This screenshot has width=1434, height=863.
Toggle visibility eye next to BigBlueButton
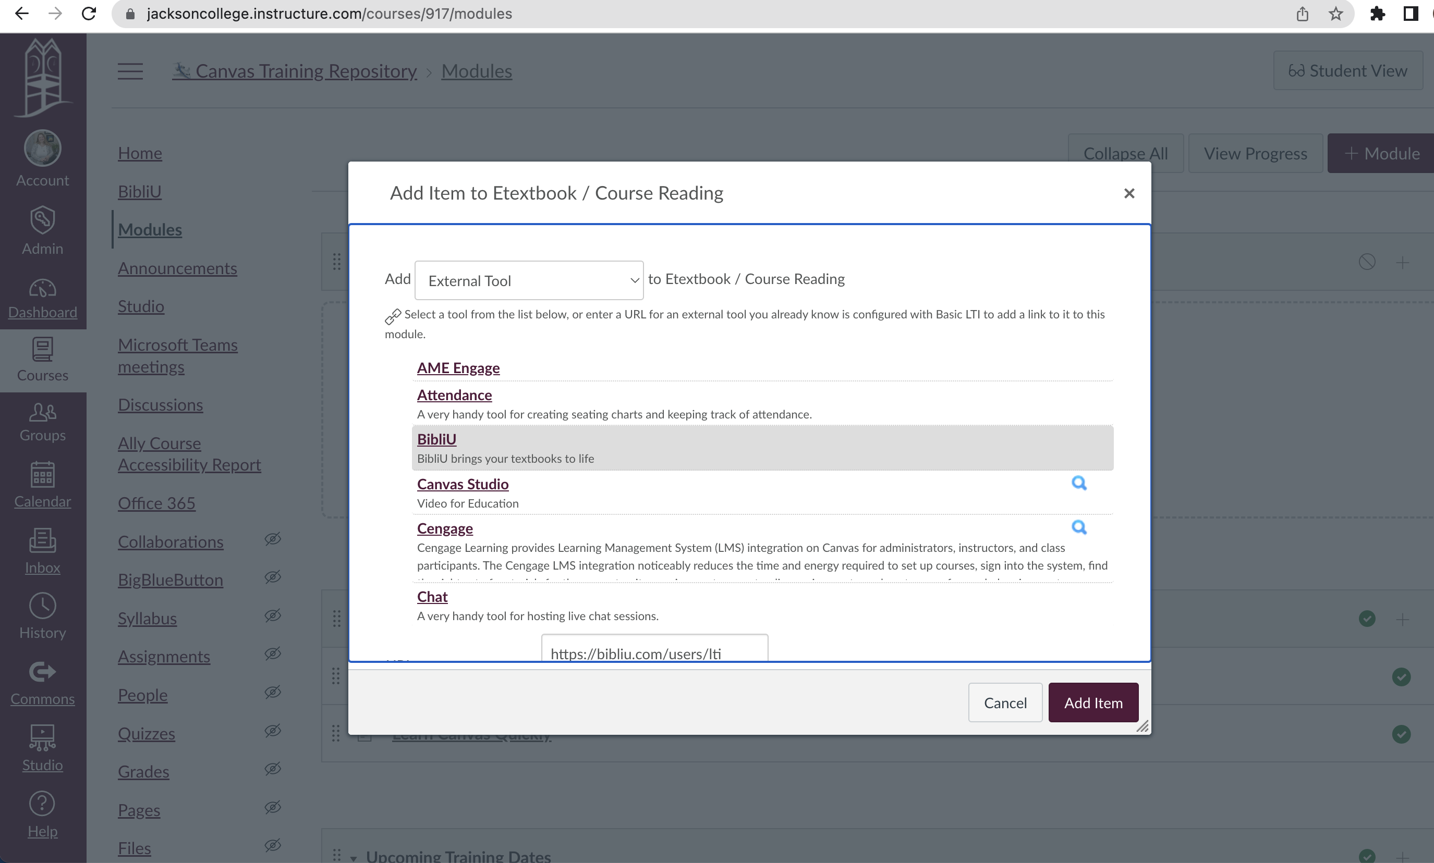(x=273, y=577)
